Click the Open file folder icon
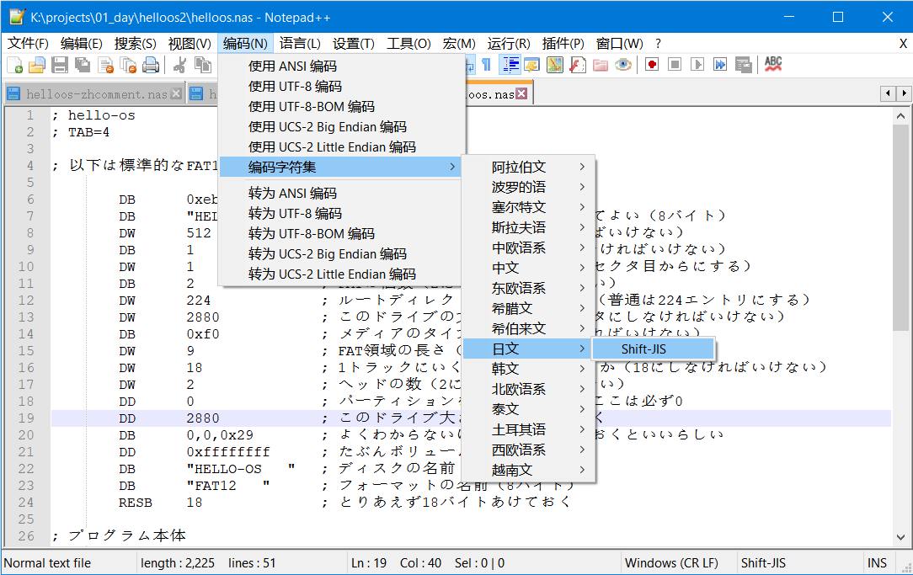Viewport: 913px width, 575px height. 37,65
